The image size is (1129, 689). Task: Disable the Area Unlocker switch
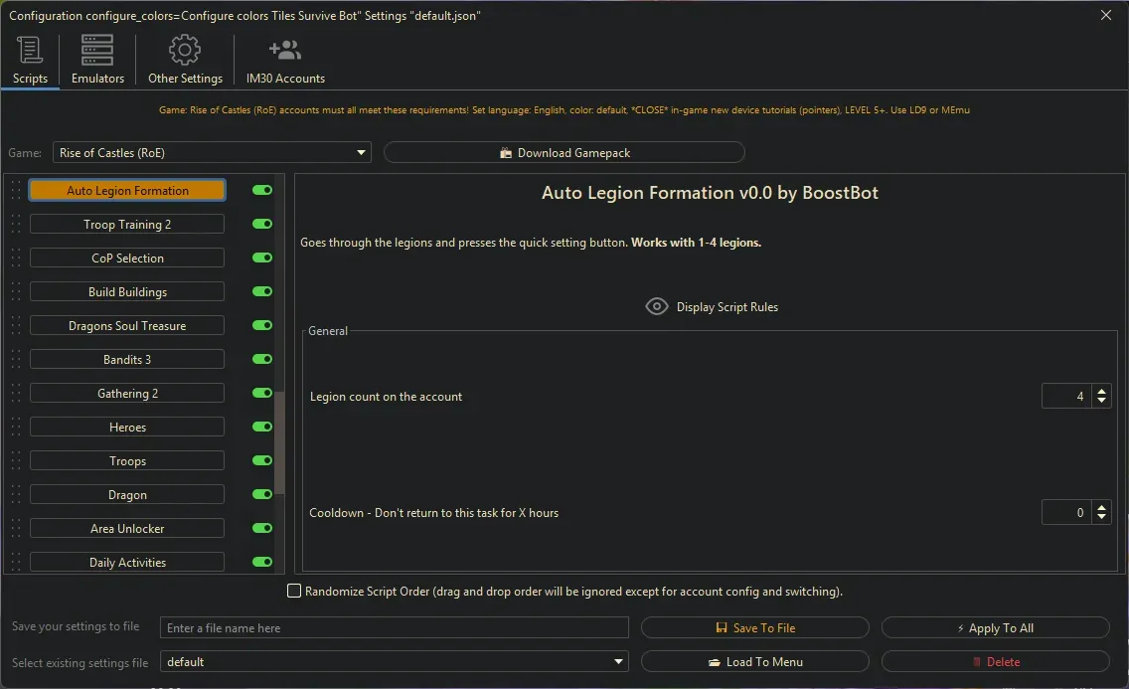coord(262,529)
